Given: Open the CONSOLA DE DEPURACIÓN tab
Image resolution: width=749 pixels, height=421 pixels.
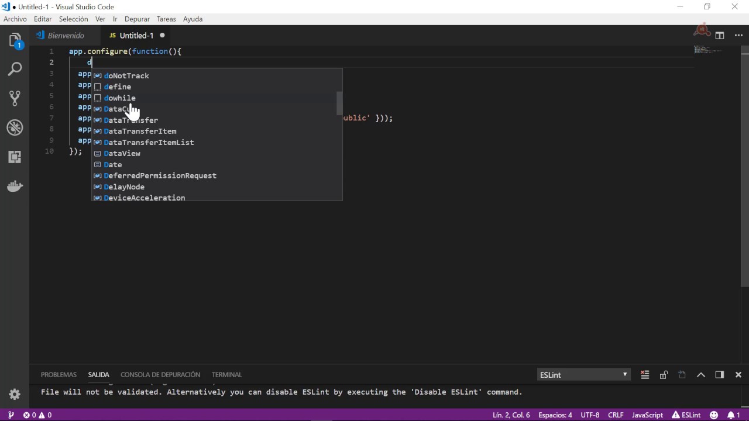Looking at the screenshot, I should 160,375.
